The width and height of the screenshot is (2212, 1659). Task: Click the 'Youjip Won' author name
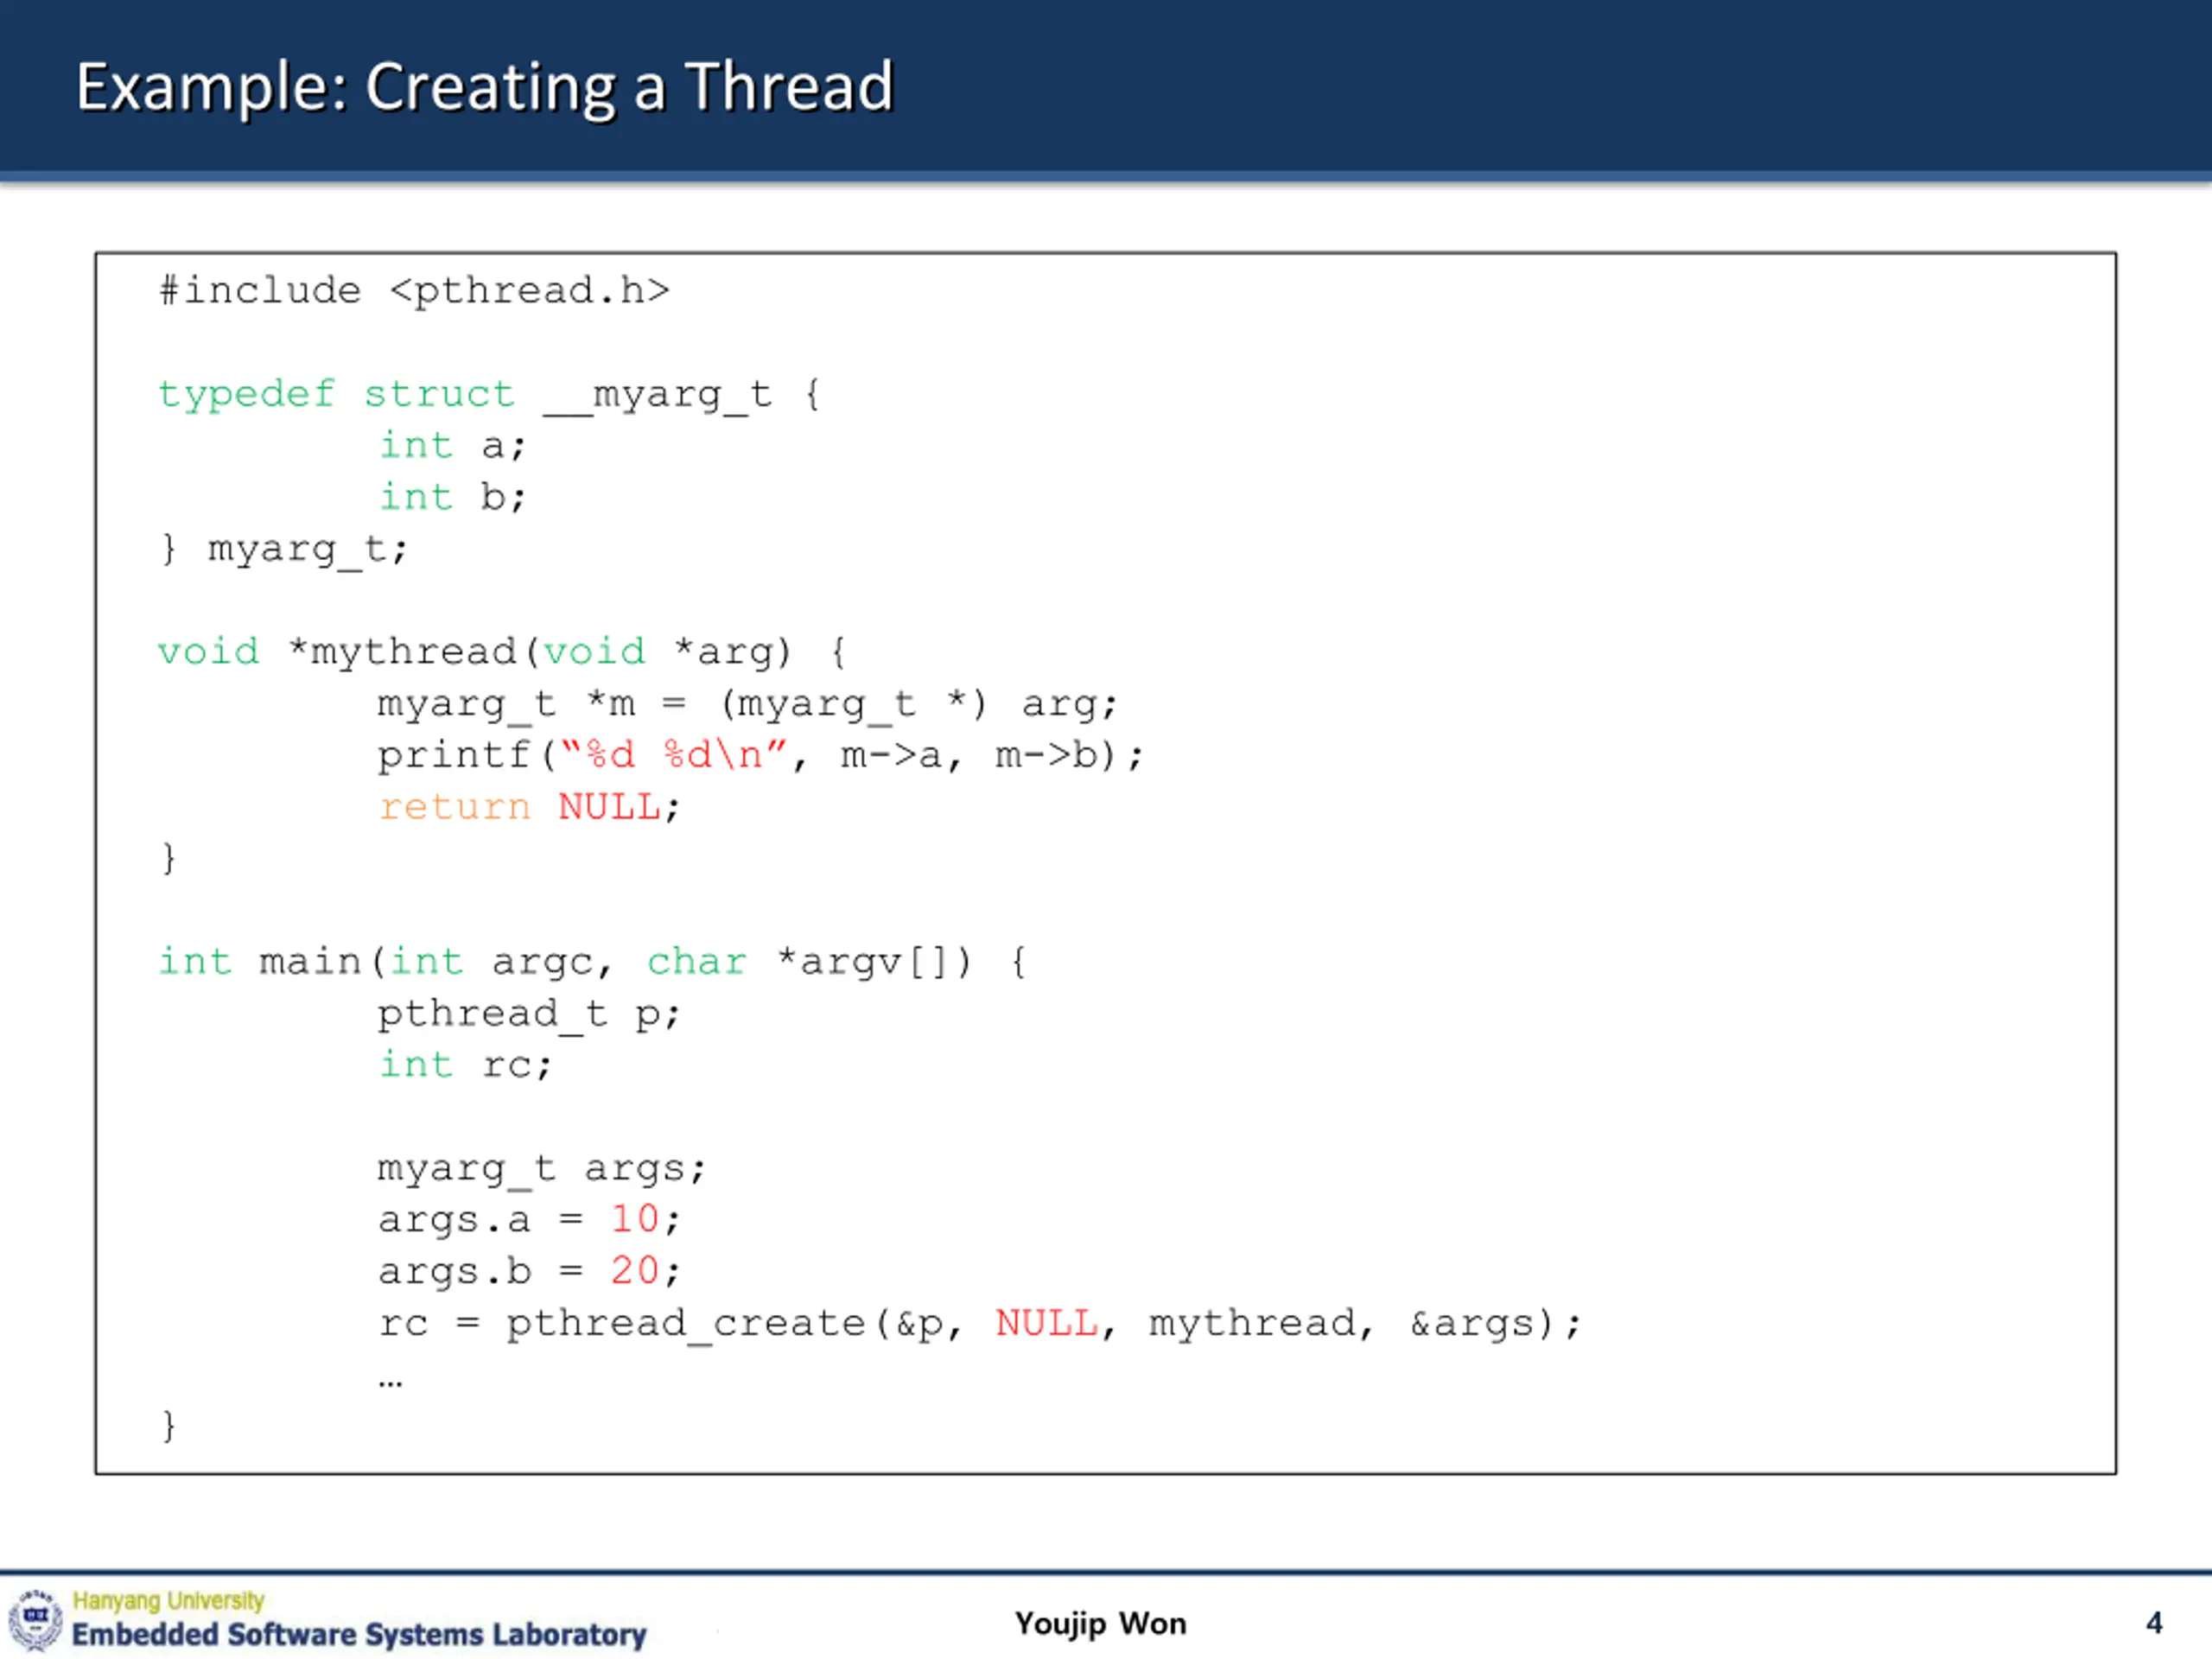[1101, 1623]
